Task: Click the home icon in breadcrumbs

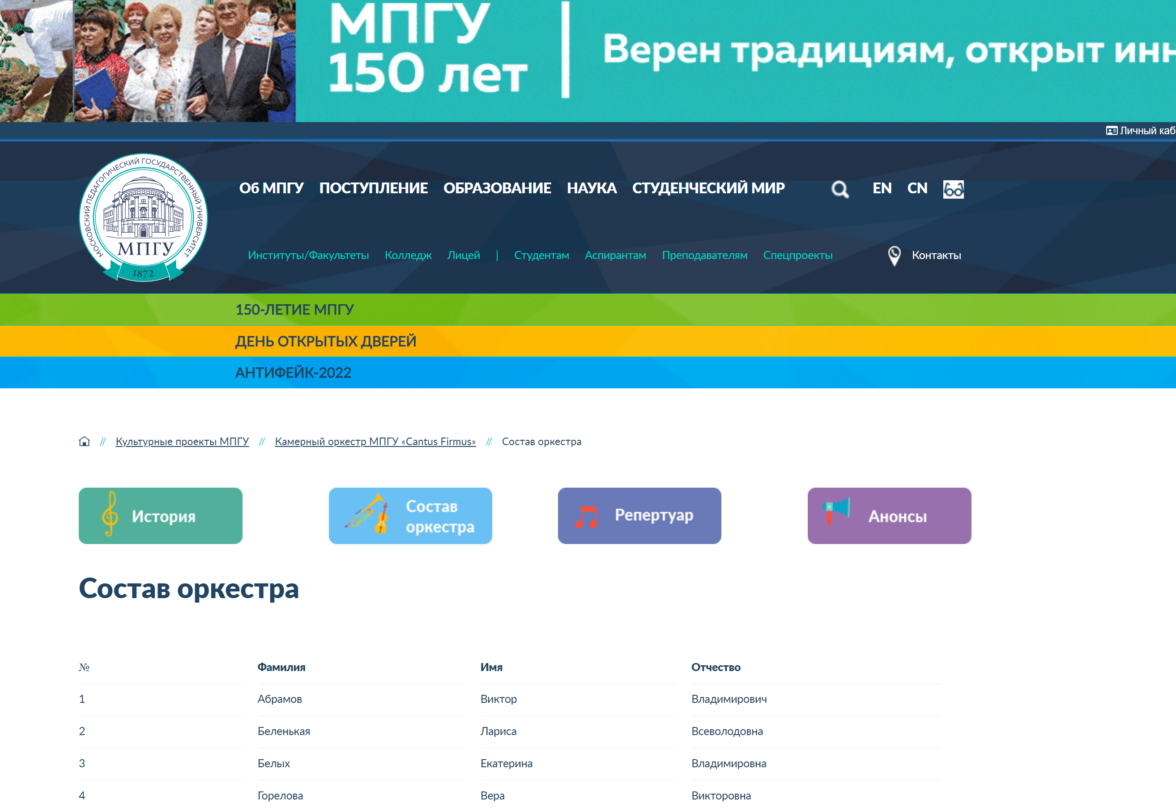Action: pos(85,441)
